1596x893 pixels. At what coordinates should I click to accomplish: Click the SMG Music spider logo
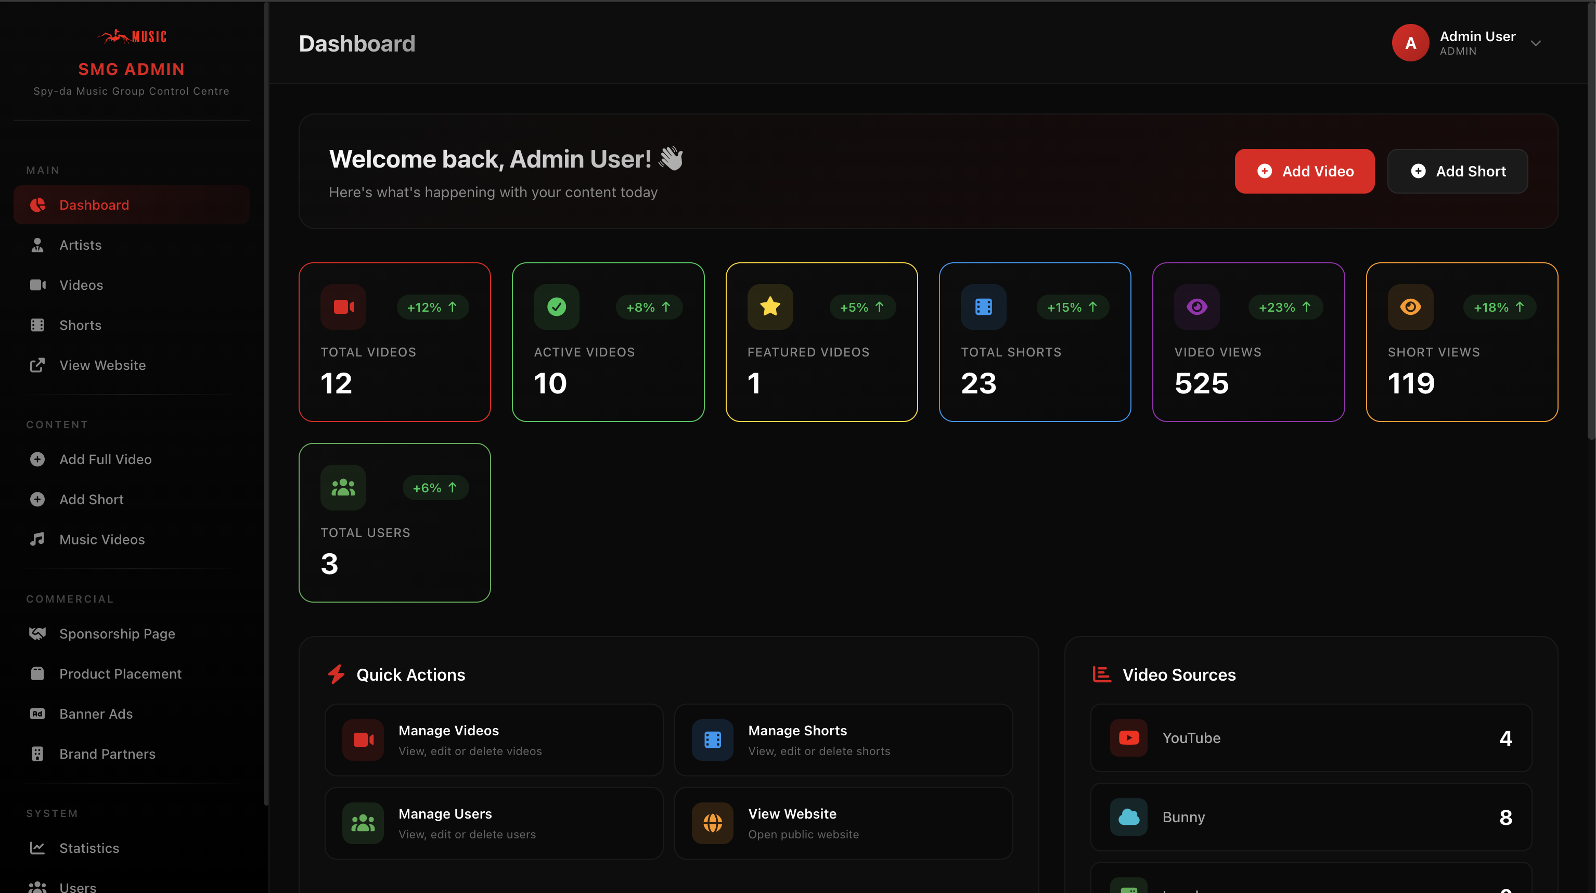click(x=131, y=36)
